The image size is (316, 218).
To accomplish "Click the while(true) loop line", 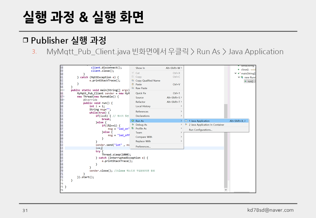I will coord(99,113).
